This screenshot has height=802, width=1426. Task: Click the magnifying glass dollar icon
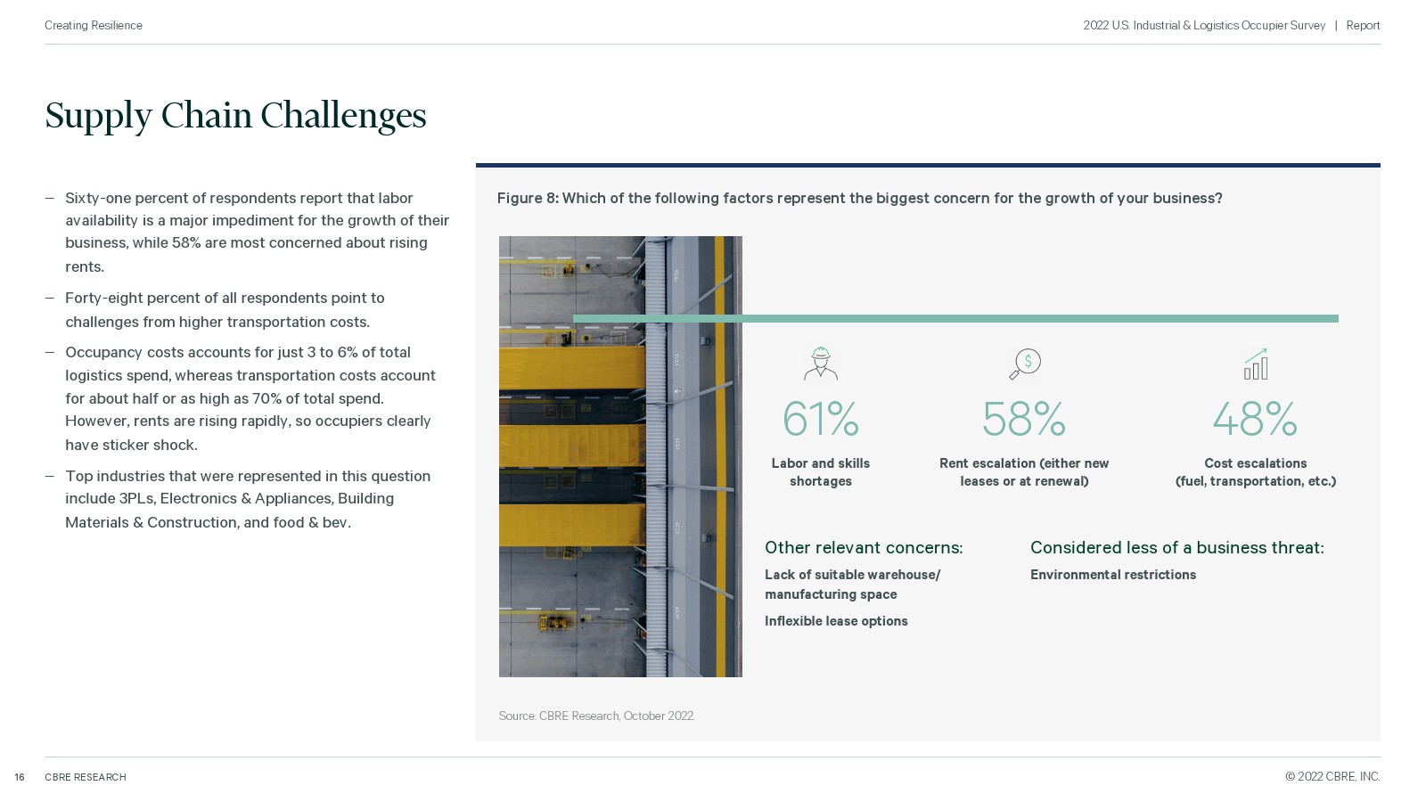pos(1025,364)
